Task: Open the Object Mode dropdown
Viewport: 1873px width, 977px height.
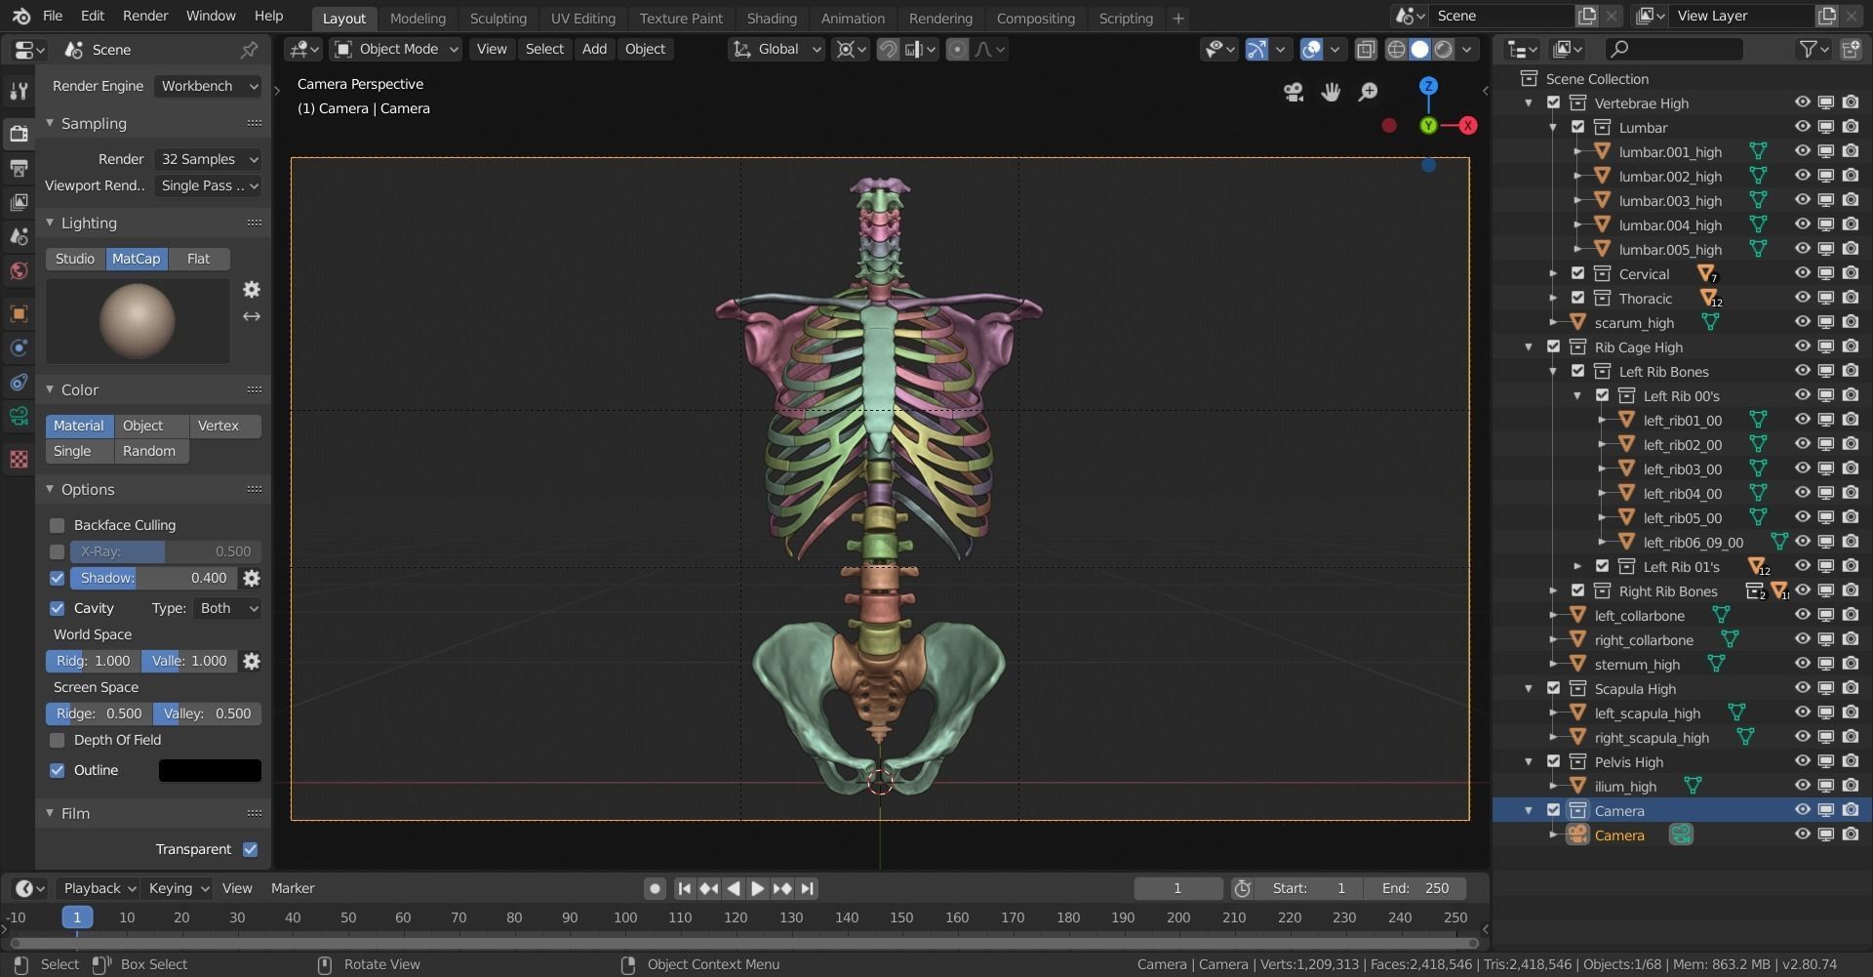Action: click(396, 49)
